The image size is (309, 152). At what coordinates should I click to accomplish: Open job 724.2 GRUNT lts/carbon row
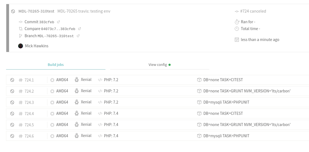click(158, 91)
